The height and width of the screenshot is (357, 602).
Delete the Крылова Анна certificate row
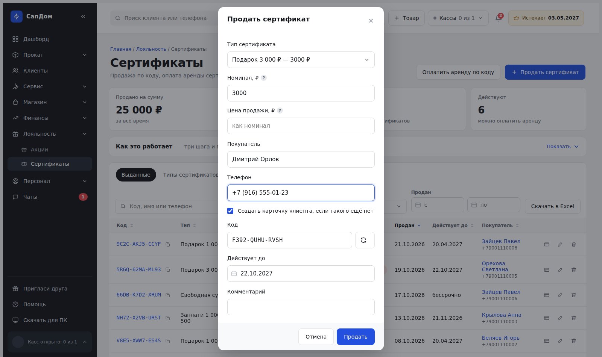click(x=574, y=318)
